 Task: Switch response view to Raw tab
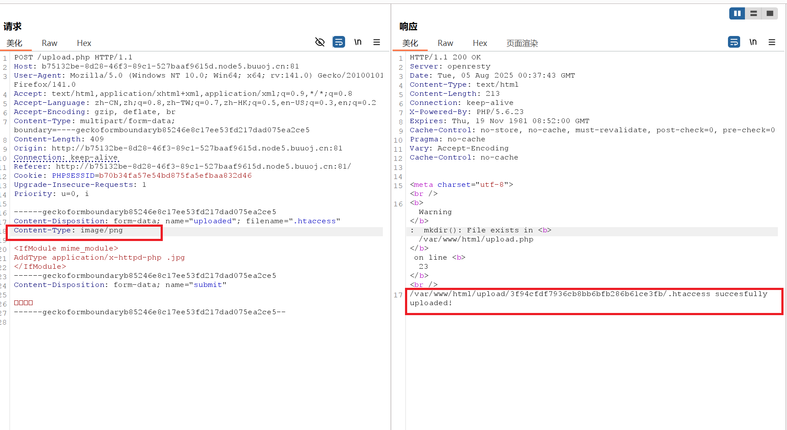point(445,43)
